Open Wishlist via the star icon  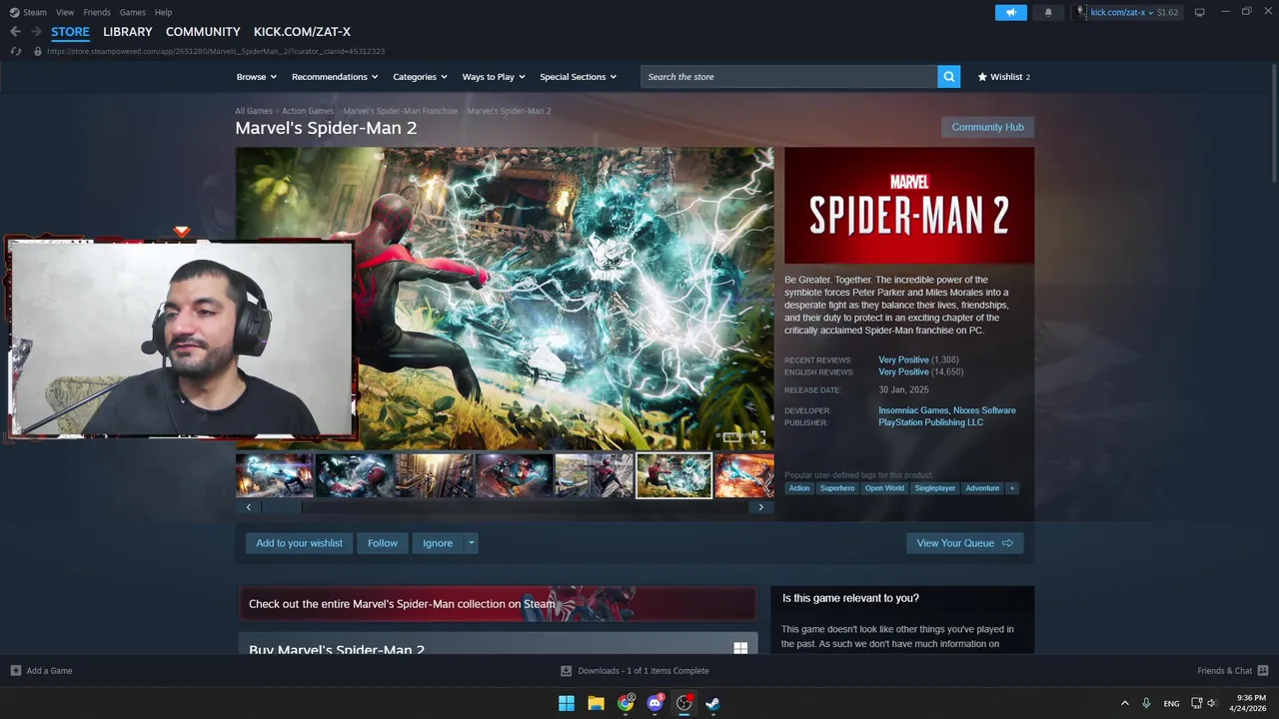coord(982,77)
